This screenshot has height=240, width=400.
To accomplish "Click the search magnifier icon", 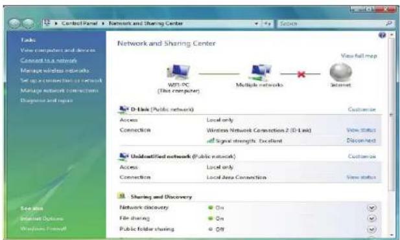I will click(389, 23).
